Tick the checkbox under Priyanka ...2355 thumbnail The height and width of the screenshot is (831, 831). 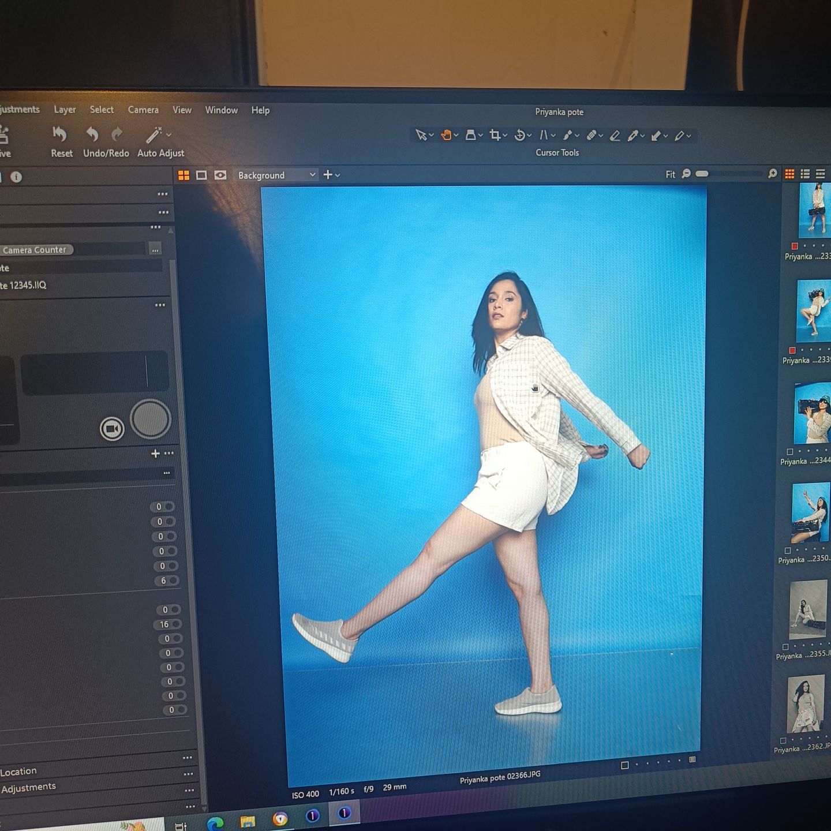coord(785,647)
